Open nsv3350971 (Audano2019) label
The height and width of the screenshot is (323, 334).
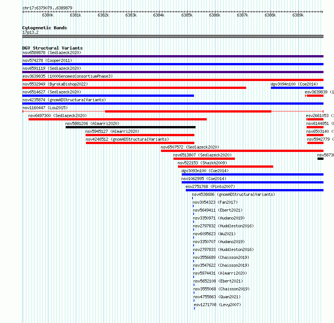[219, 218]
